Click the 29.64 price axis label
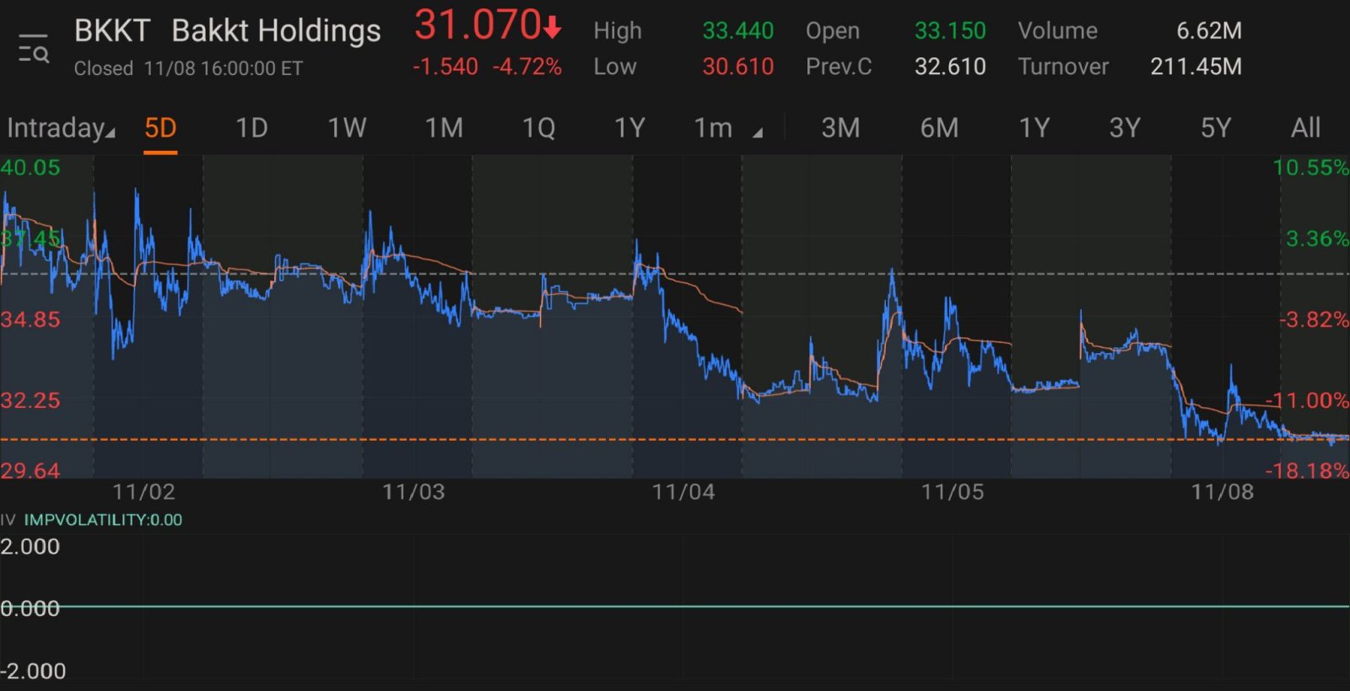Image resolution: width=1350 pixels, height=691 pixels. 30,470
